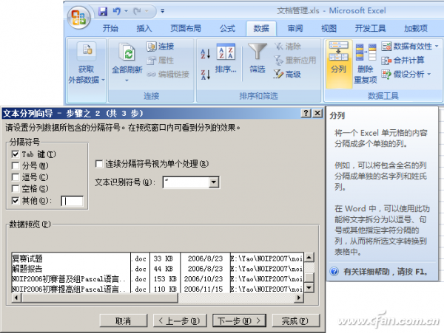The image size is (444, 333).
Task: Check the 逗号 delimiter checkbox
Action: tap(16, 177)
